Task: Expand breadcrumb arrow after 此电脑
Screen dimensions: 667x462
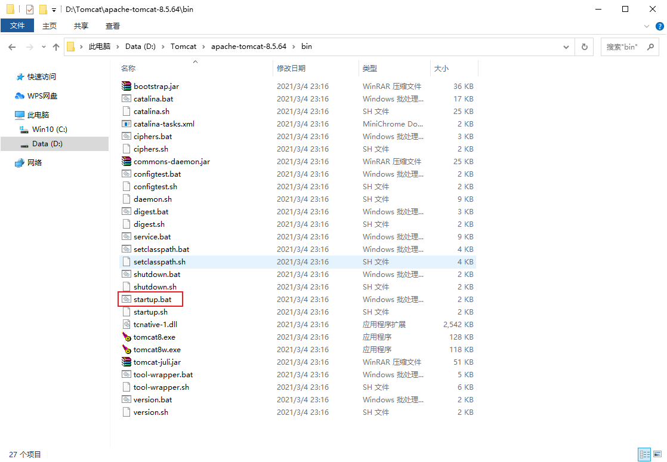Action: click(x=118, y=47)
